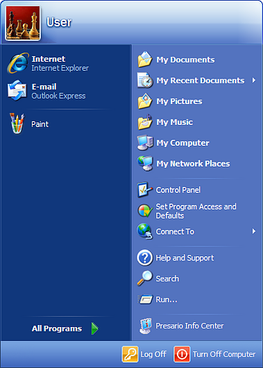Click the Log Off button
The width and height of the screenshot is (263, 368).
click(x=144, y=354)
